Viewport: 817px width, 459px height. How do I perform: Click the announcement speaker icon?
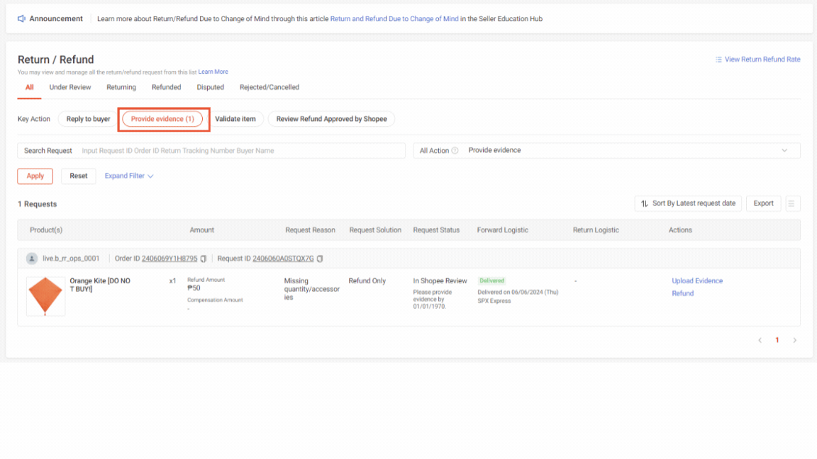21,18
